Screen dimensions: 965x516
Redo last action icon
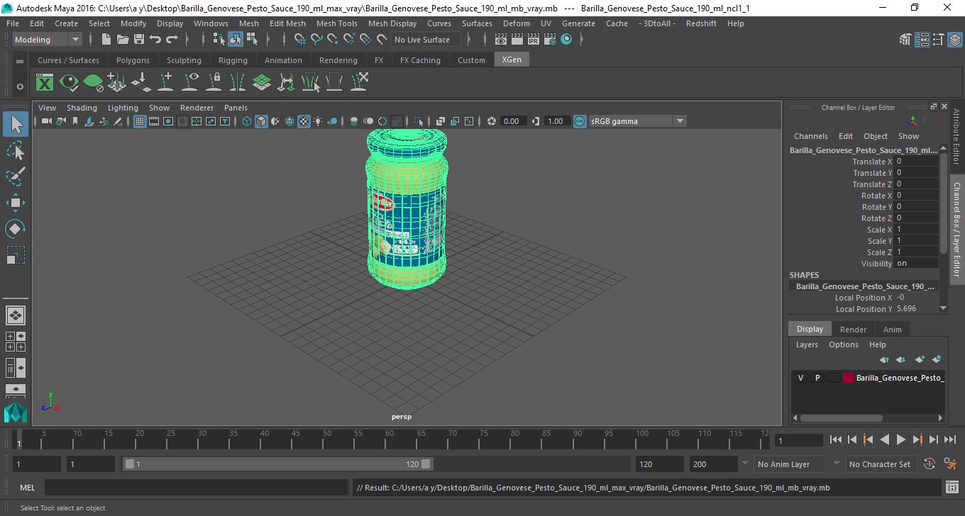172,40
